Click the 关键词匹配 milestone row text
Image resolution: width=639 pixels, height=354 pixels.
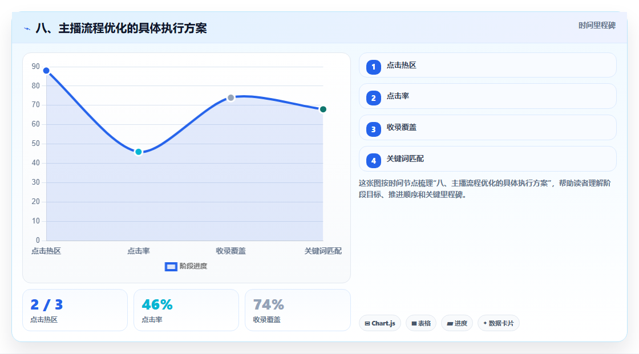coord(405,159)
